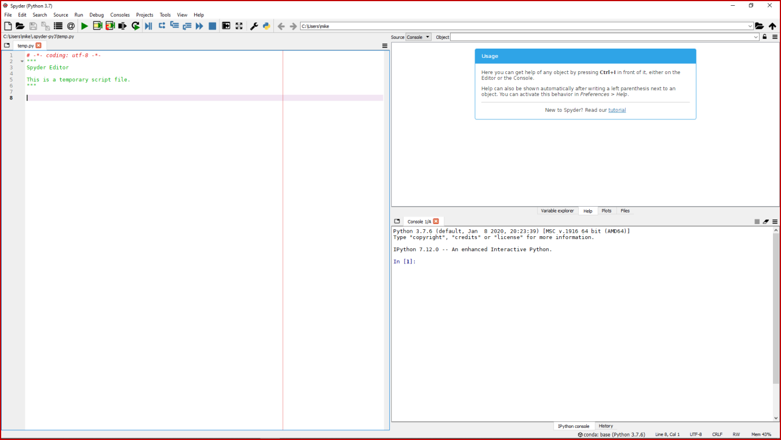Image resolution: width=781 pixels, height=440 pixels.
Task: Run the file with green play icon
Action: [x=85, y=26]
